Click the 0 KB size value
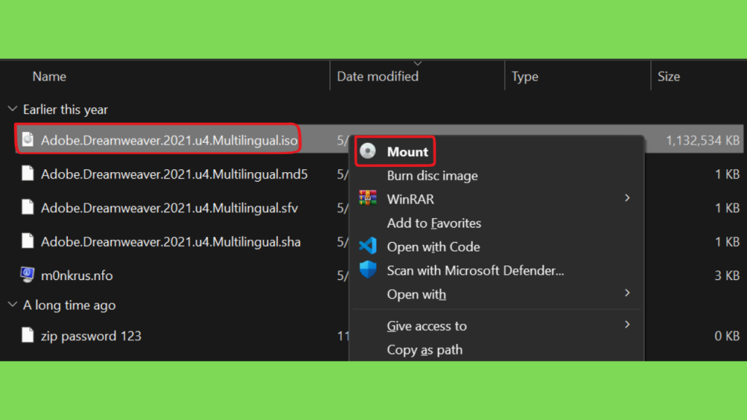 click(727, 335)
